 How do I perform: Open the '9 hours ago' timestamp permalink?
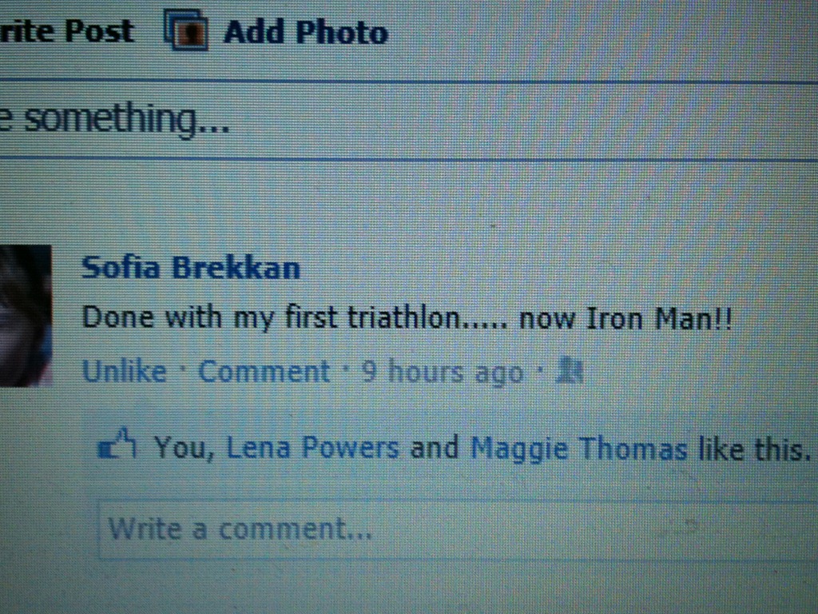point(443,373)
